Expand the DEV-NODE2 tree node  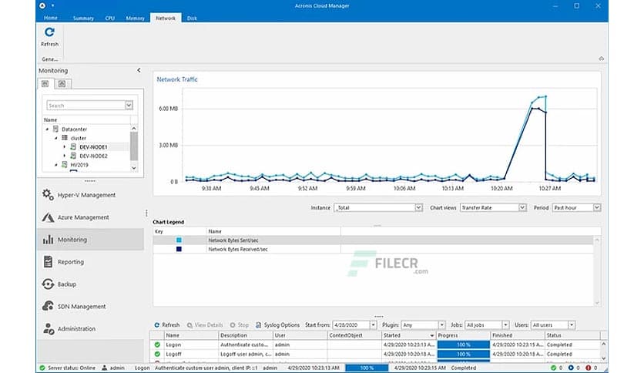tap(65, 156)
